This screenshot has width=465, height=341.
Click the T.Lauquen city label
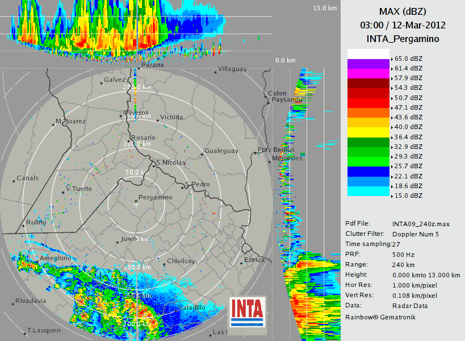coord(44,330)
